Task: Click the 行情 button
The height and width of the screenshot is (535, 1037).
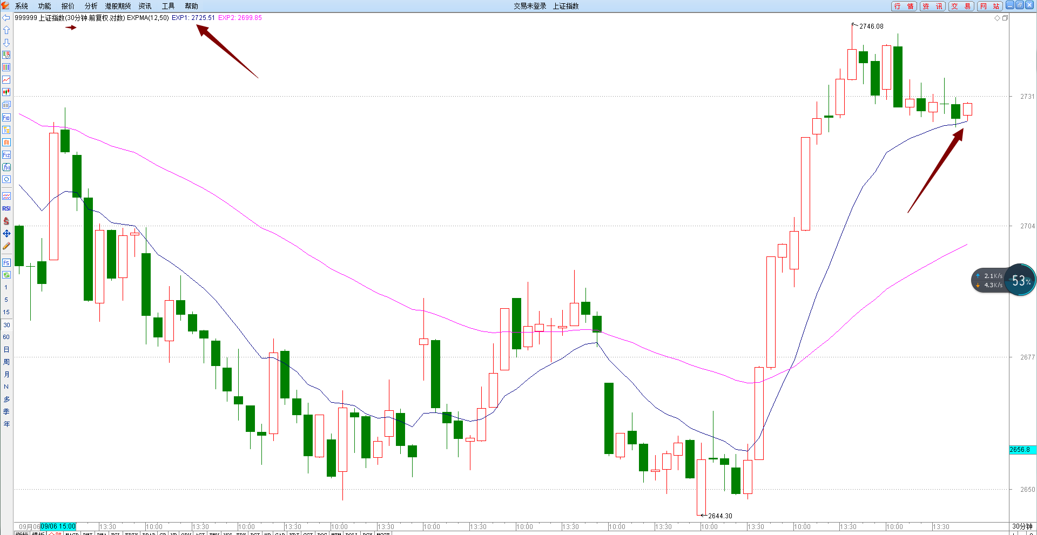Action: [904, 6]
